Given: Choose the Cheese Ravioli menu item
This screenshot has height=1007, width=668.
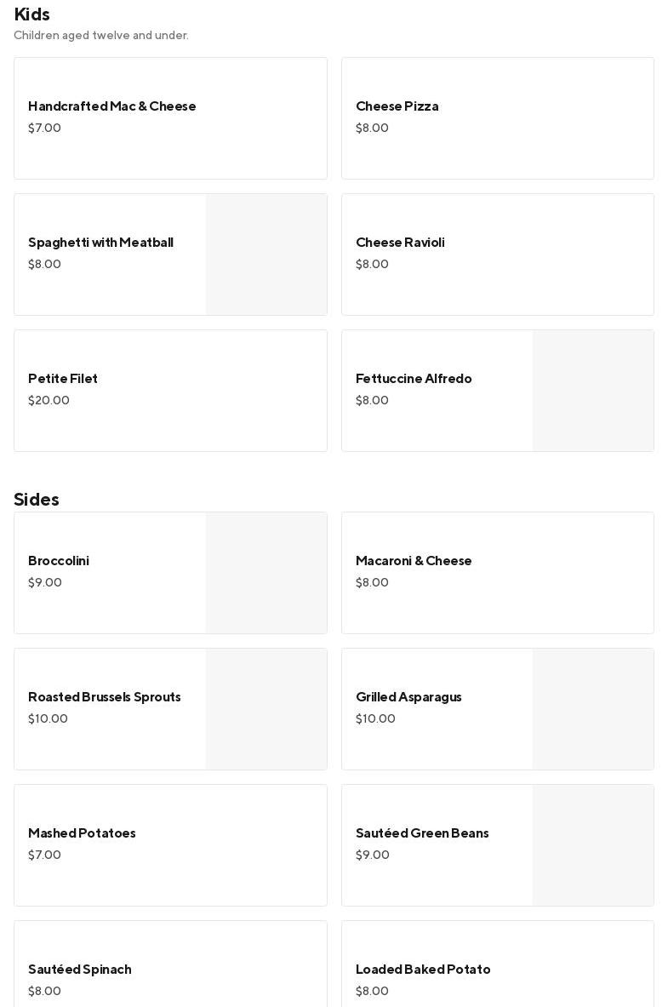Looking at the screenshot, I should pyautogui.click(x=498, y=255).
